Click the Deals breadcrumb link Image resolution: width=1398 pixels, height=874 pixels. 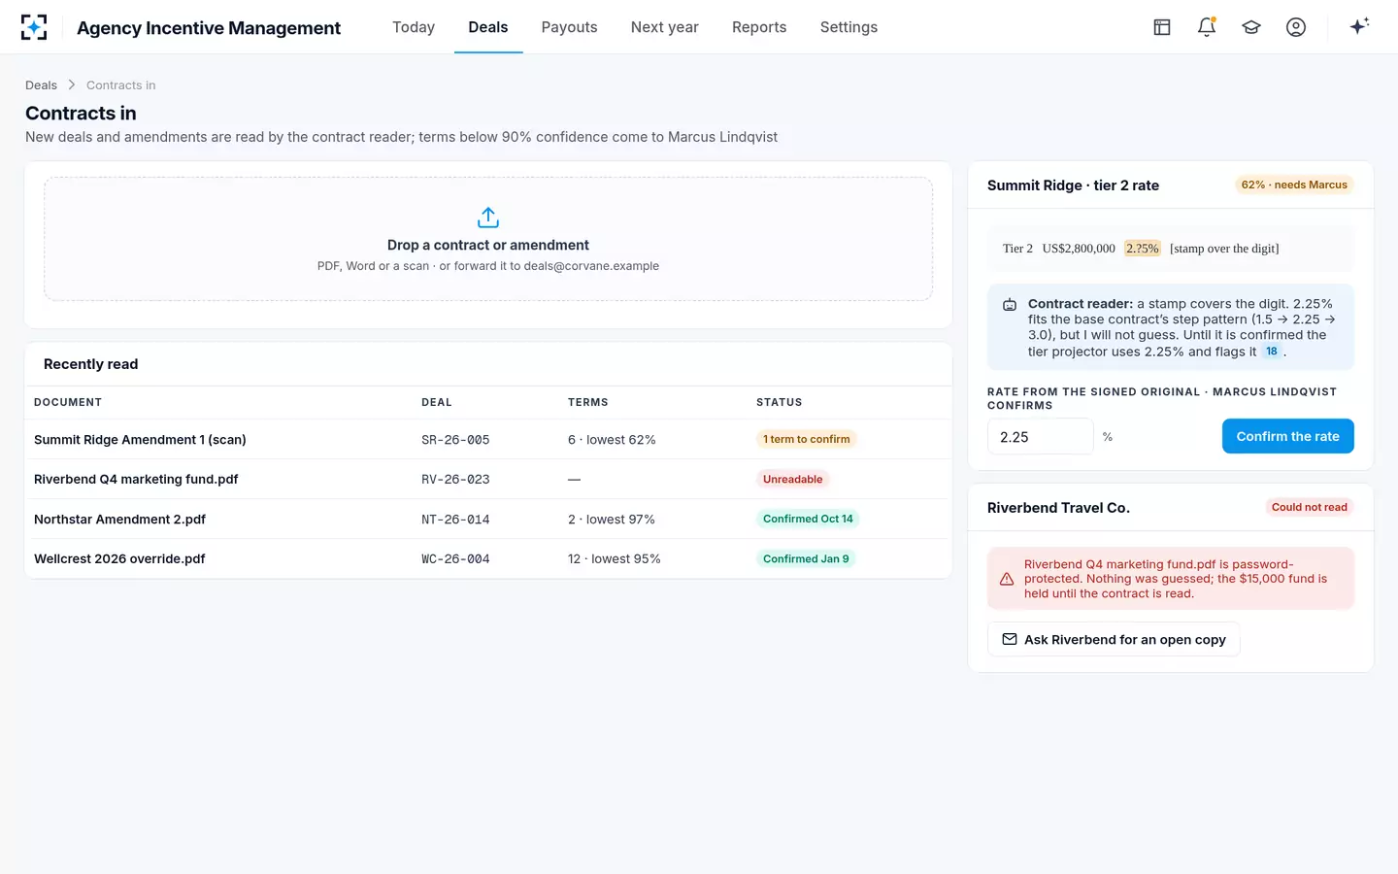click(x=41, y=85)
